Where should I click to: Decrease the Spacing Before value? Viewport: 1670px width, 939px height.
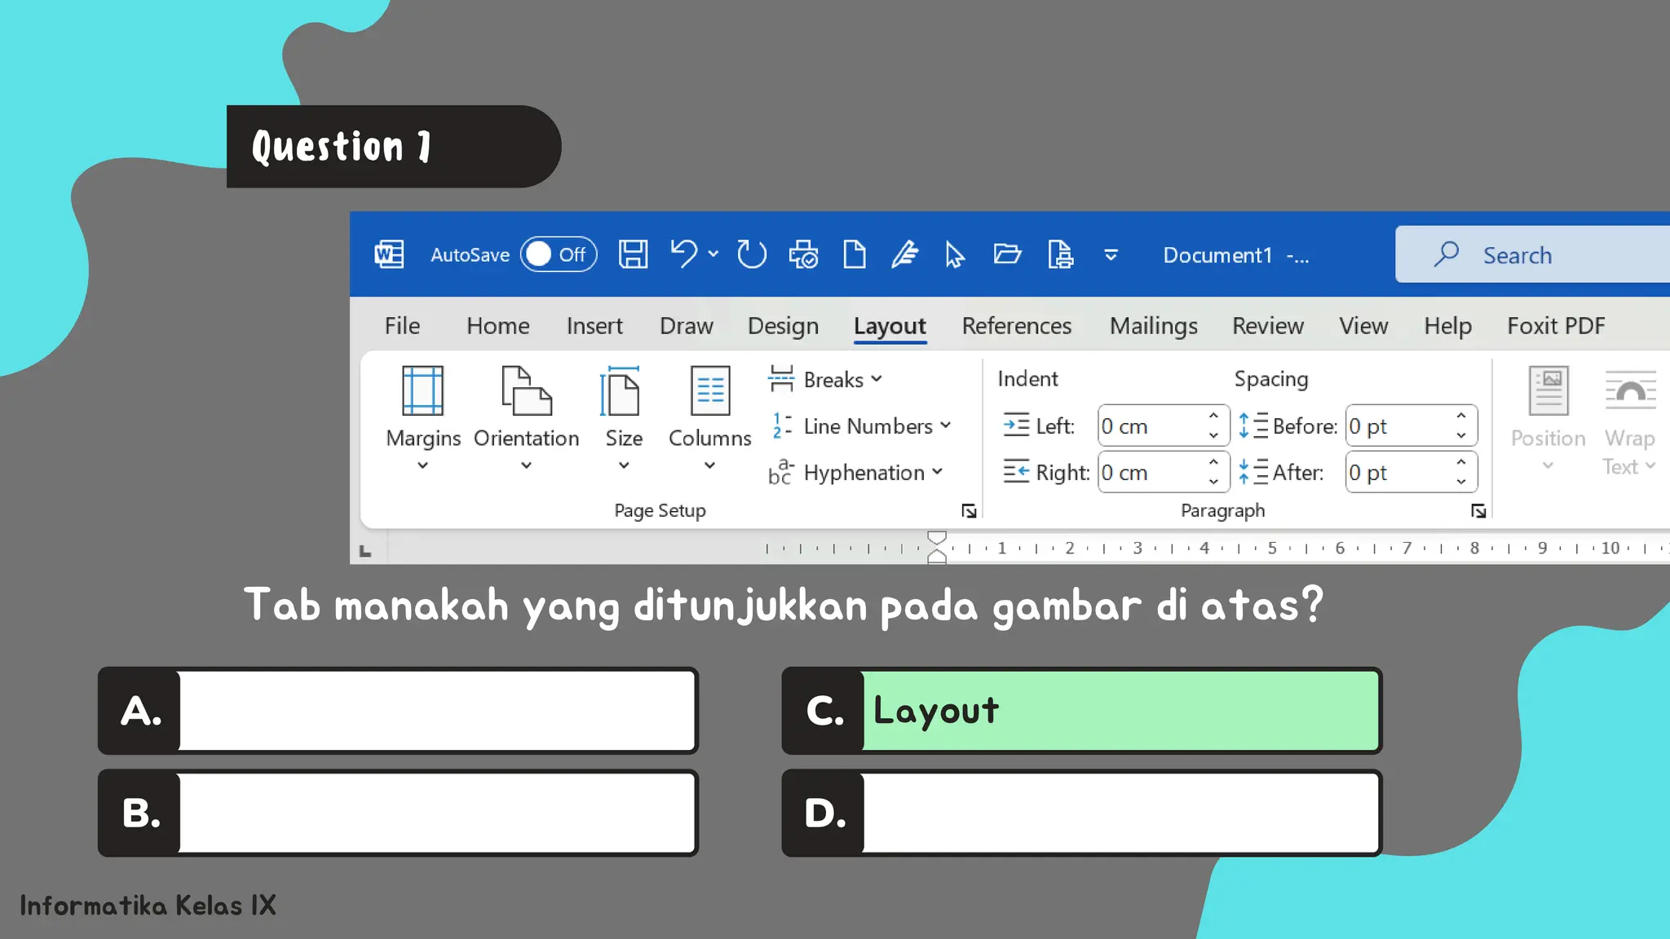coord(1461,436)
